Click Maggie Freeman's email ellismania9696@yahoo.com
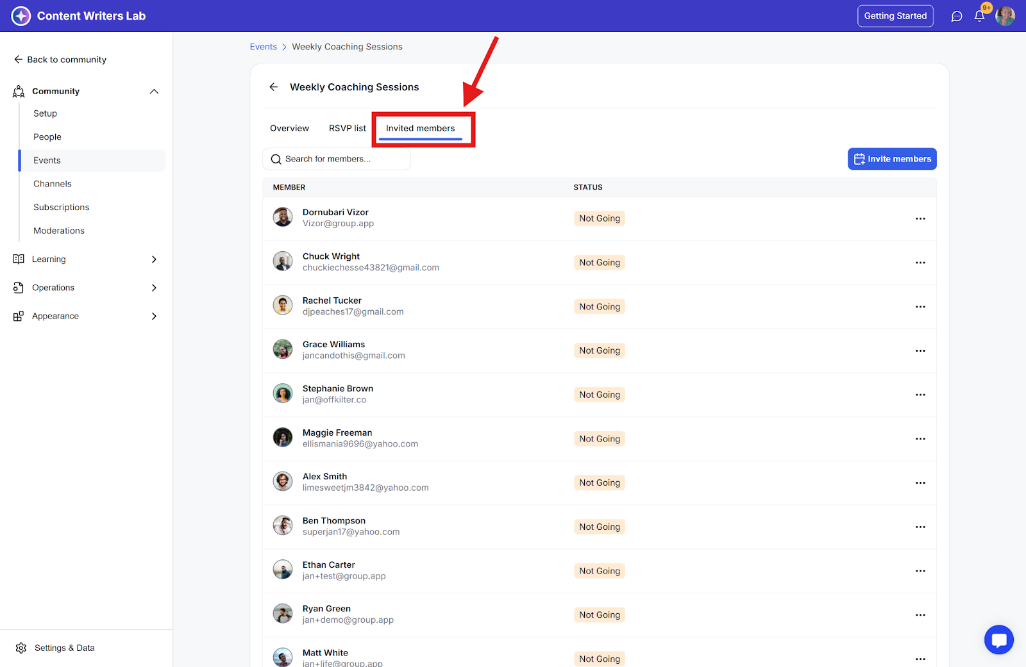This screenshot has height=667, width=1026. 360,444
